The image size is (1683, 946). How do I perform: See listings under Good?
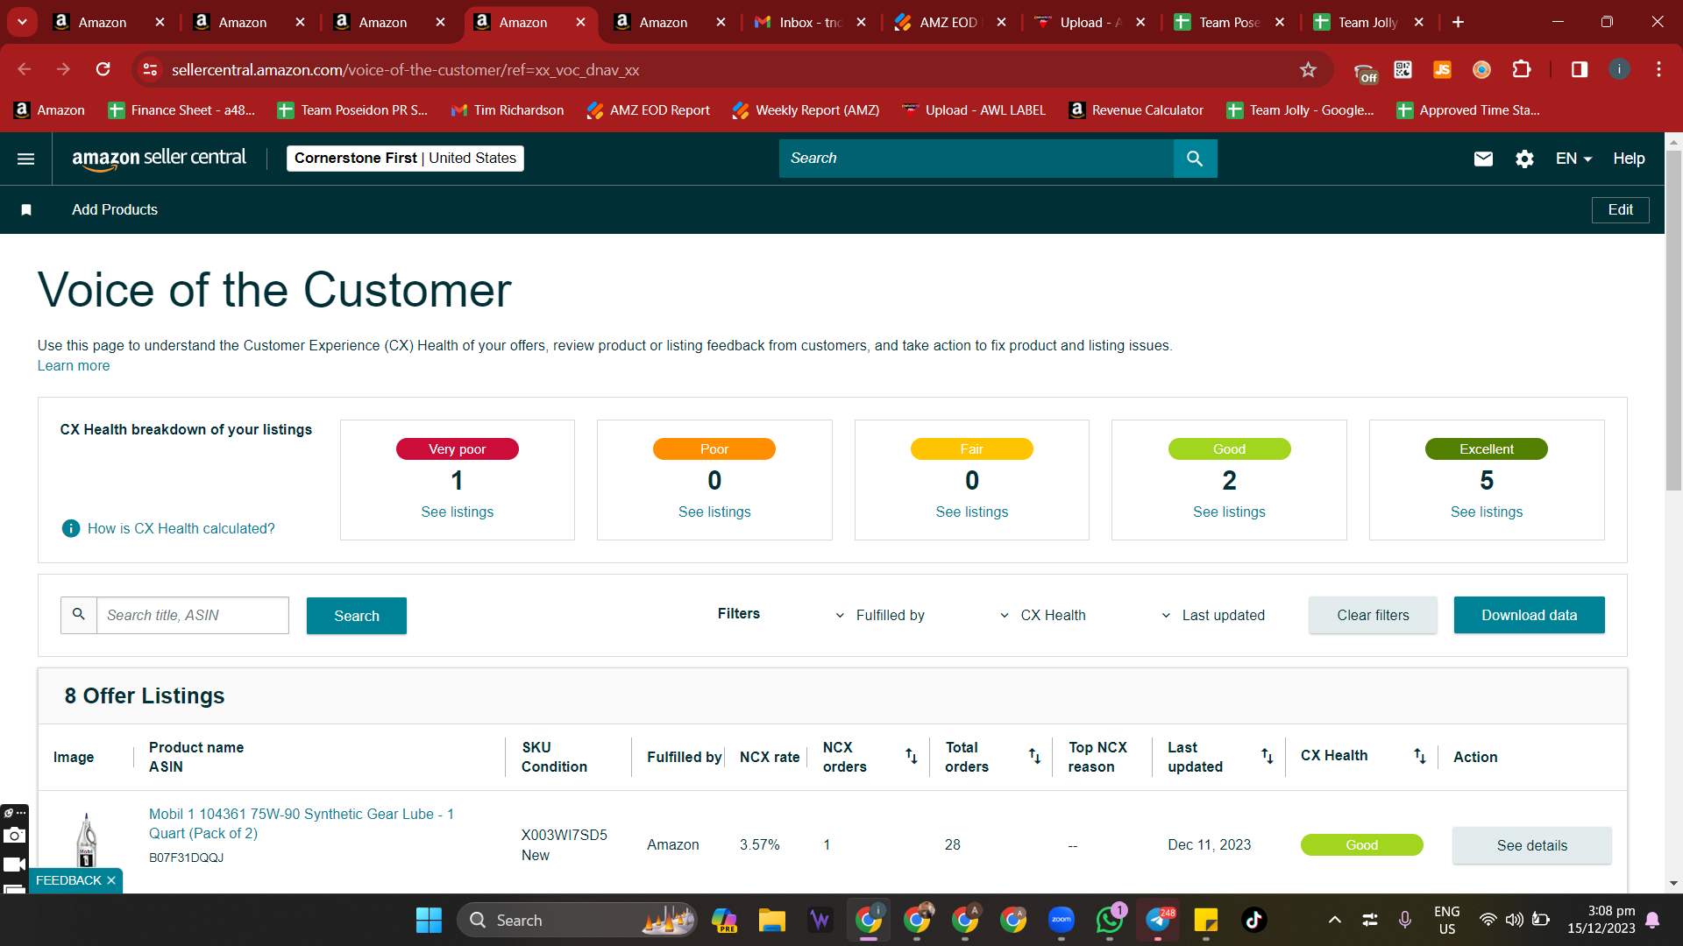click(x=1229, y=512)
